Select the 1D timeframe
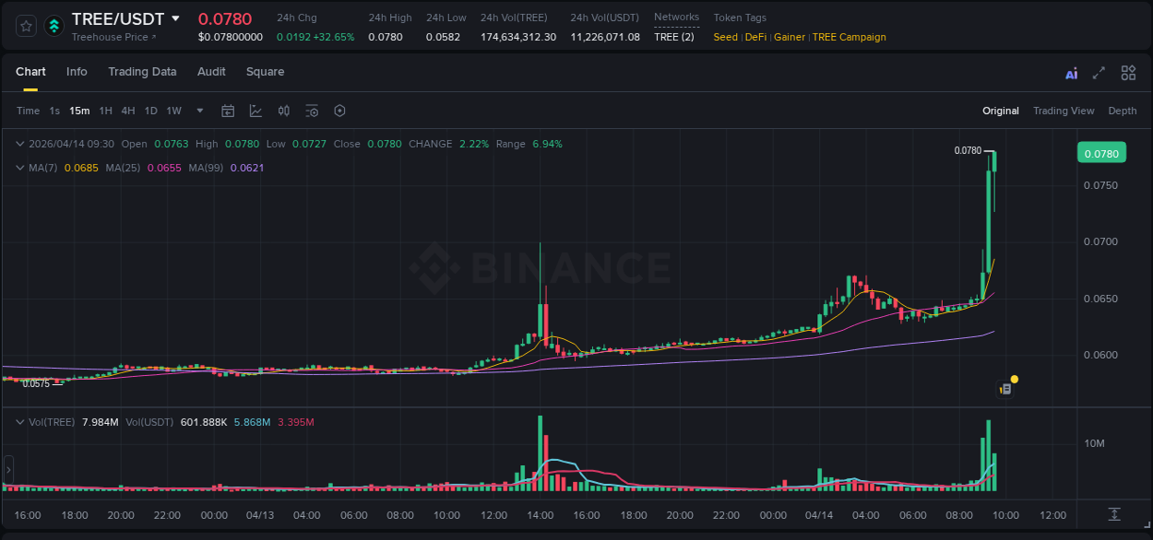 point(151,111)
